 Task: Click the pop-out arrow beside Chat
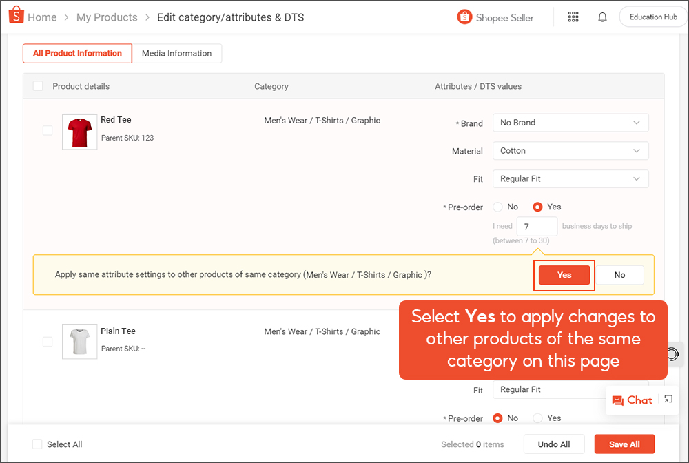(667, 399)
